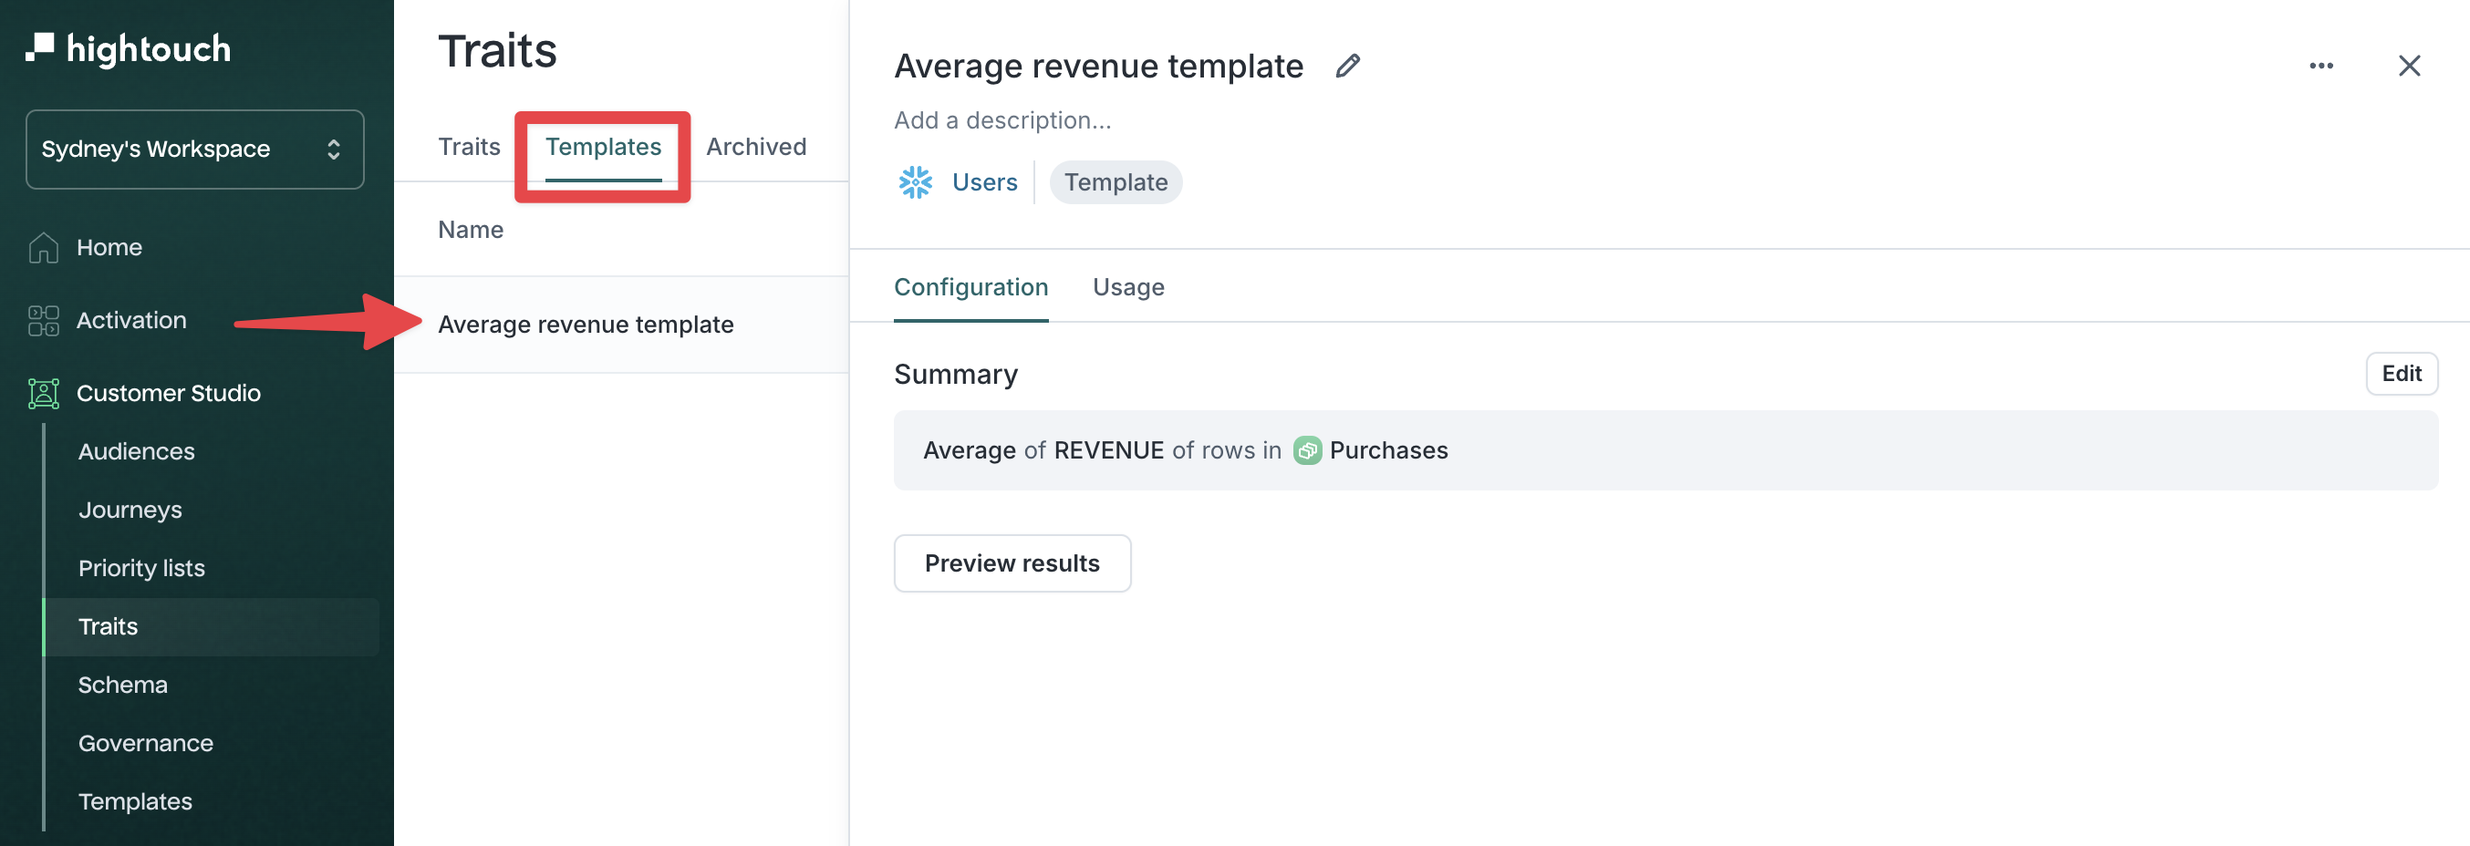Click the Snowflake source icon
2470x846 pixels.
click(915, 182)
